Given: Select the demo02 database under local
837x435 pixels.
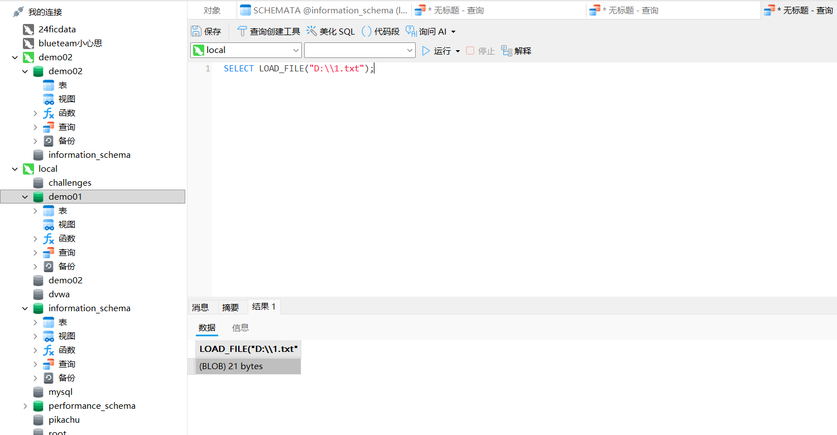Looking at the screenshot, I should pos(65,280).
